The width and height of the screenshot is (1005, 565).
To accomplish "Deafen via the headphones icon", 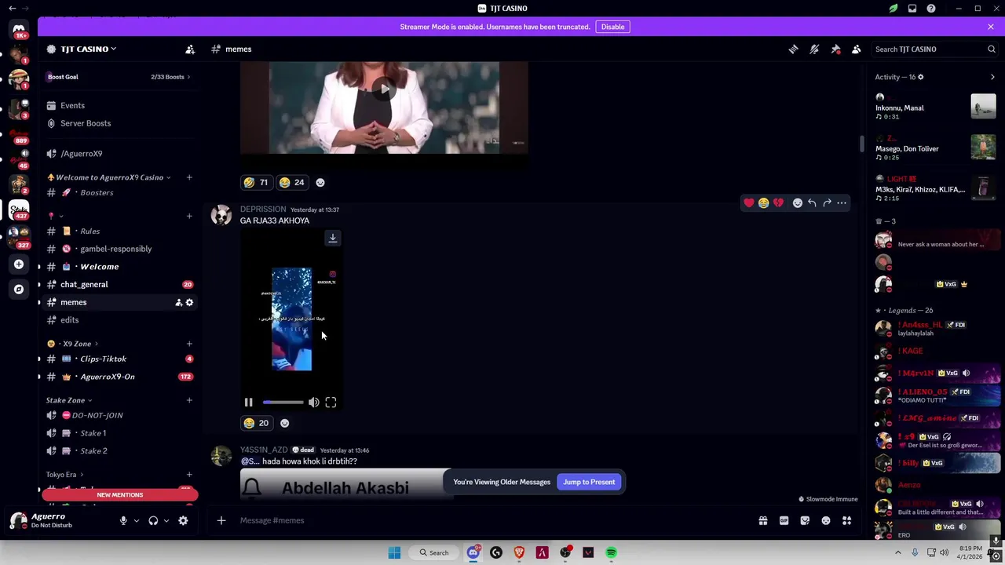I will point(153,520).
